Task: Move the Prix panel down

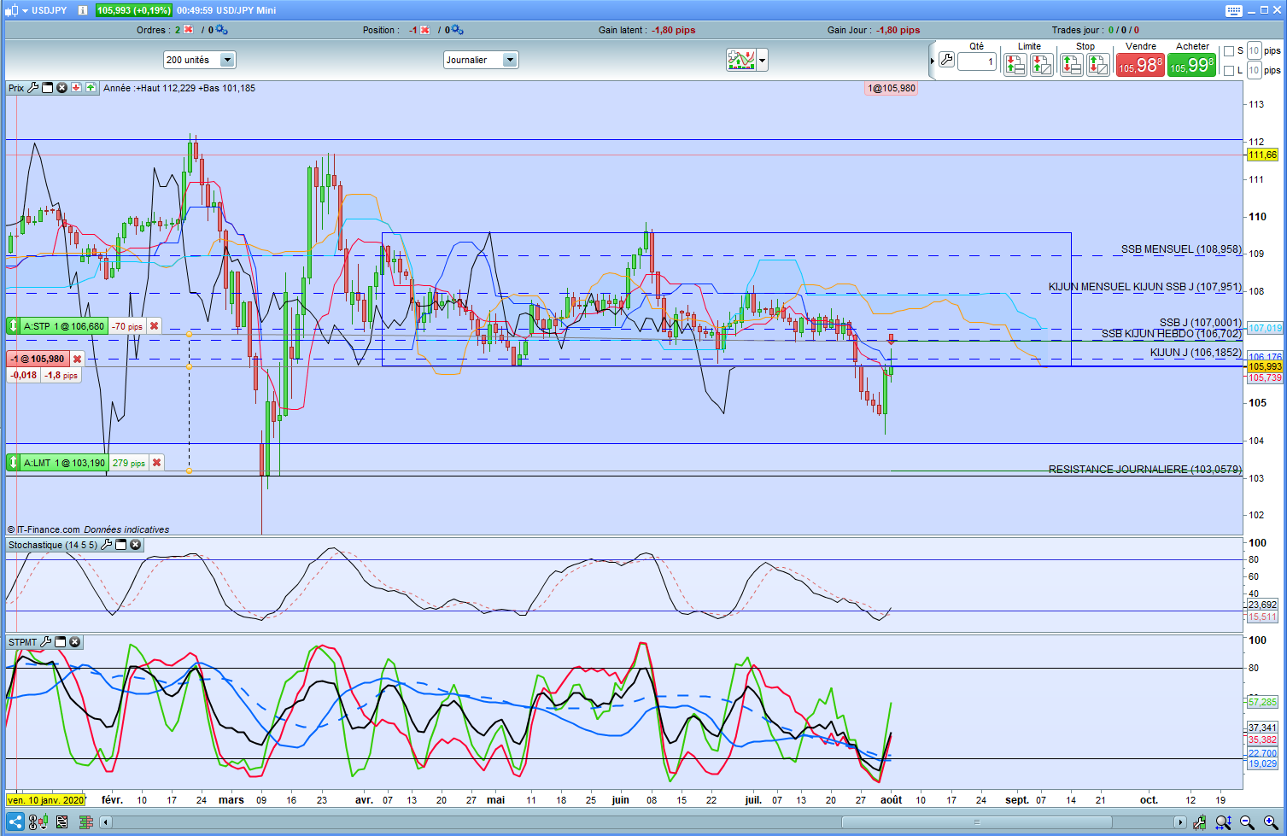Action: click(76, 88)
